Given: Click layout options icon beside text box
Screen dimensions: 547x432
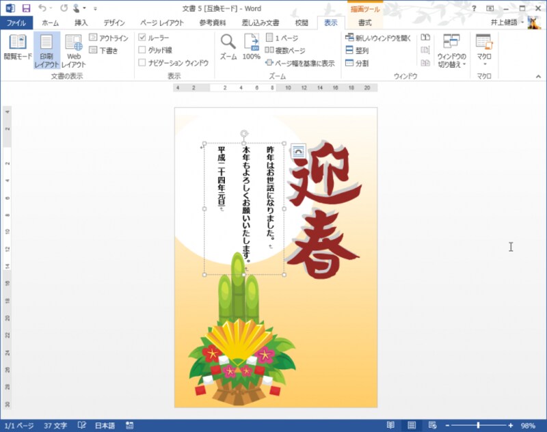Looking at the screenshot, I should 297,151.
